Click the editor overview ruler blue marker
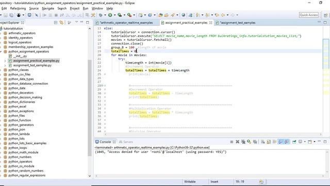Screen dimensions: 330x186 [x=326, y=54]
